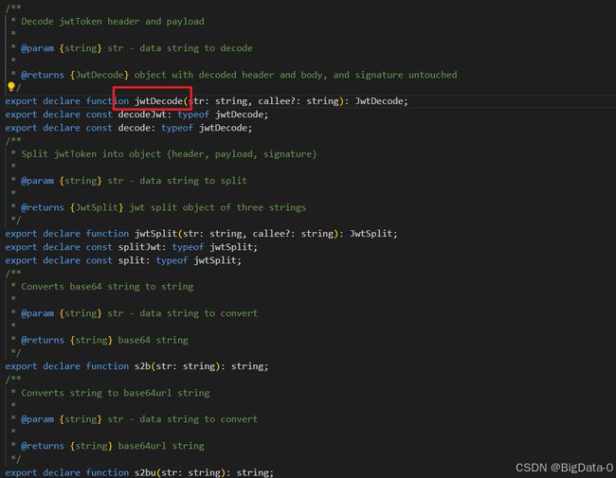616x478 pixels.
Task: Click comment 'Converts string to base64url string'
Action: (x=115, y=393)
